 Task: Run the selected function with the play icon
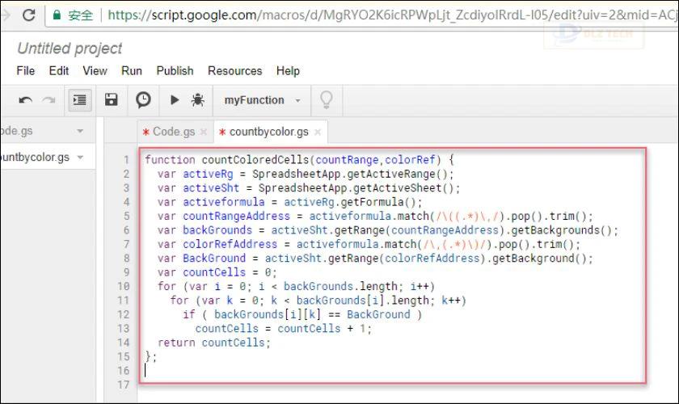click(x=175, y=100)
